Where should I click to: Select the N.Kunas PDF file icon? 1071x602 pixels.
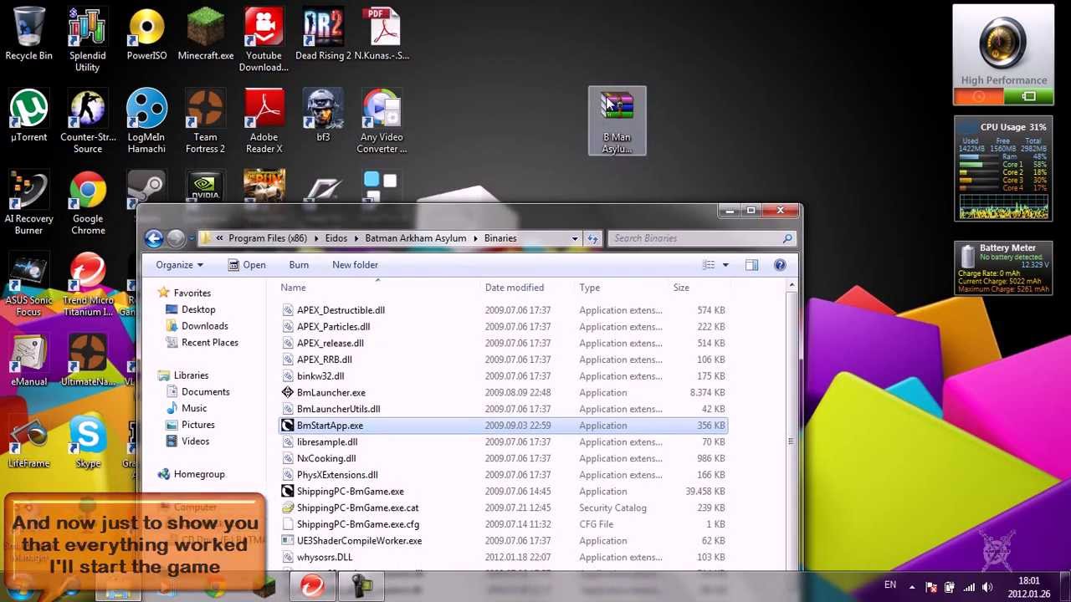point(382,34)
